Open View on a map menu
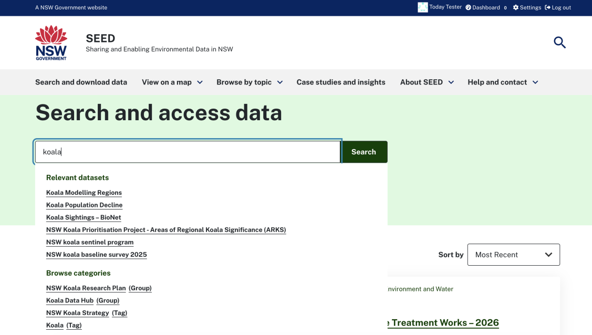The height and width of the screenshot is (335, 592). [167, 82]
